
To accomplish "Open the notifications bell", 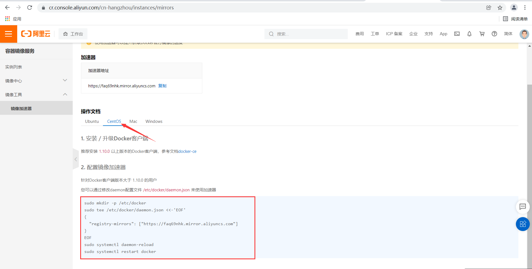I will (469, 34).
